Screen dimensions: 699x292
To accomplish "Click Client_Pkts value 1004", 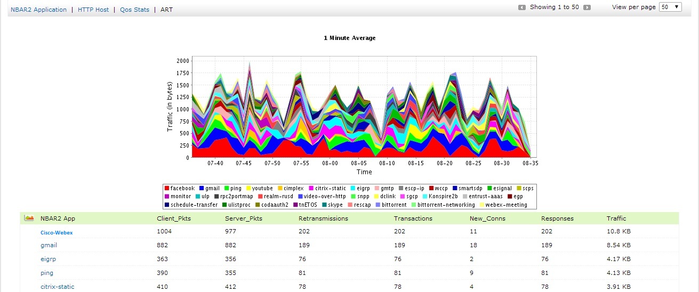I will click(164, 231).
